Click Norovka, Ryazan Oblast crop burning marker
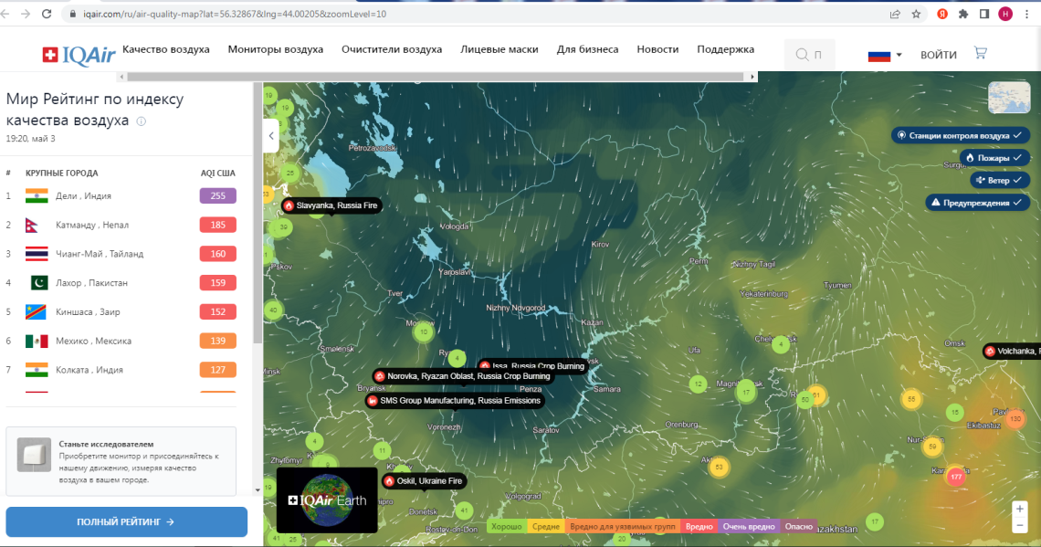1041x547 pixels. 463,376
